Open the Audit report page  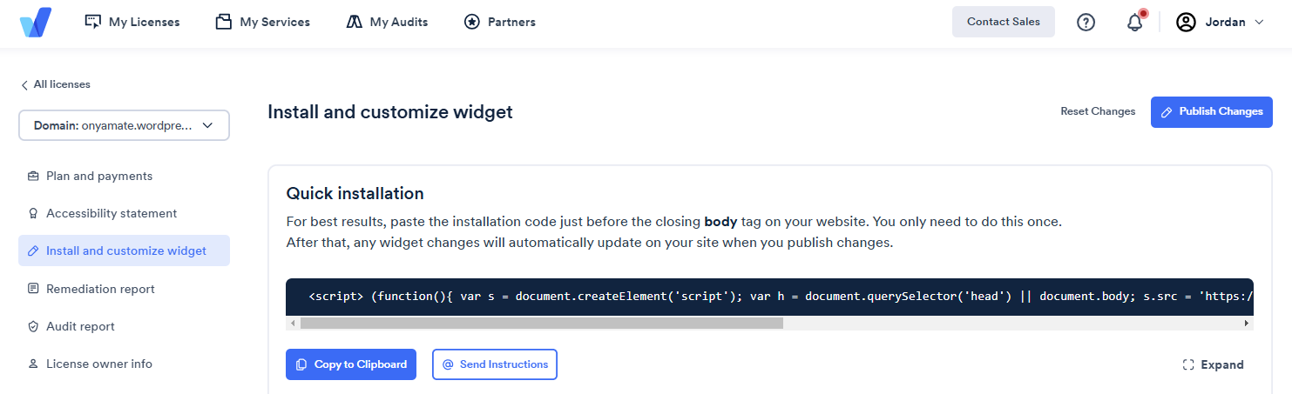tap(80, 326)
